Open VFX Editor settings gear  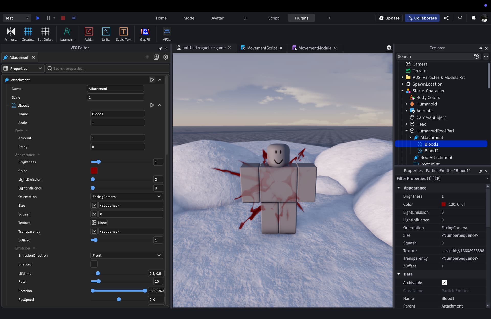(166, 57)
